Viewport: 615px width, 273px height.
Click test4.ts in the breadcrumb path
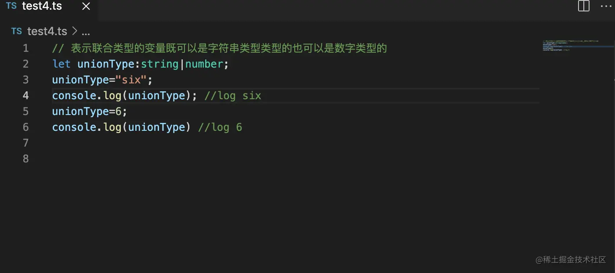click(47, 31)
